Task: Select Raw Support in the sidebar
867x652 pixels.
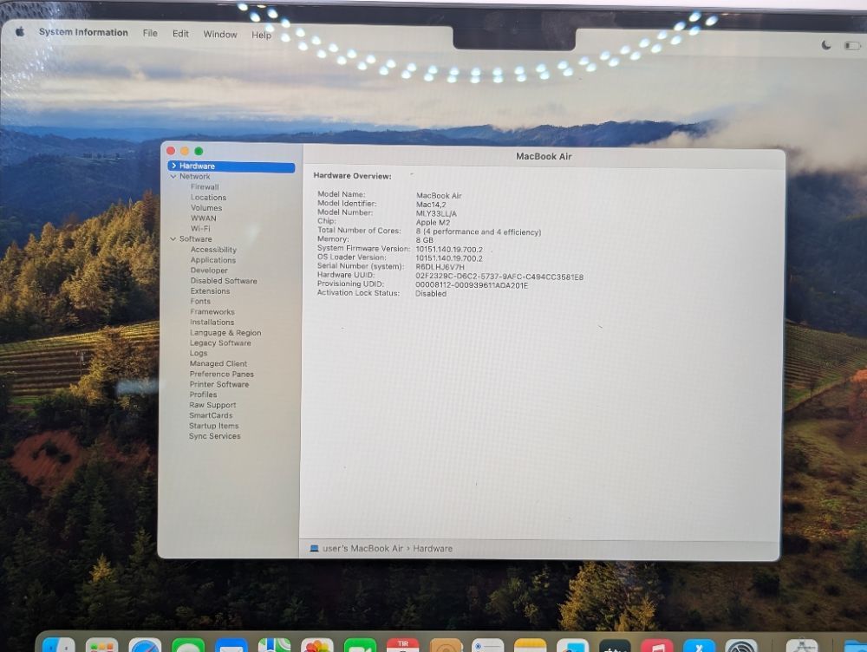Action: [212, 406]
